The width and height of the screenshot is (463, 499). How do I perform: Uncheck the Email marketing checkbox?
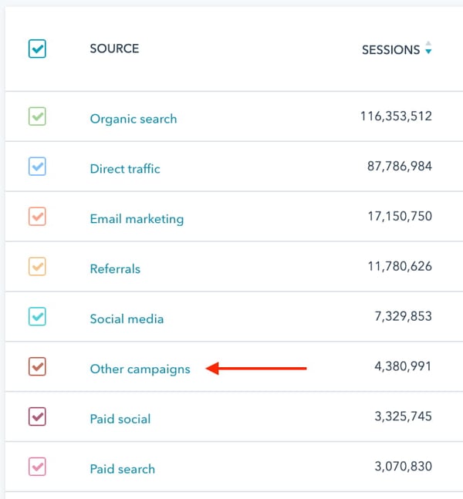37,217
